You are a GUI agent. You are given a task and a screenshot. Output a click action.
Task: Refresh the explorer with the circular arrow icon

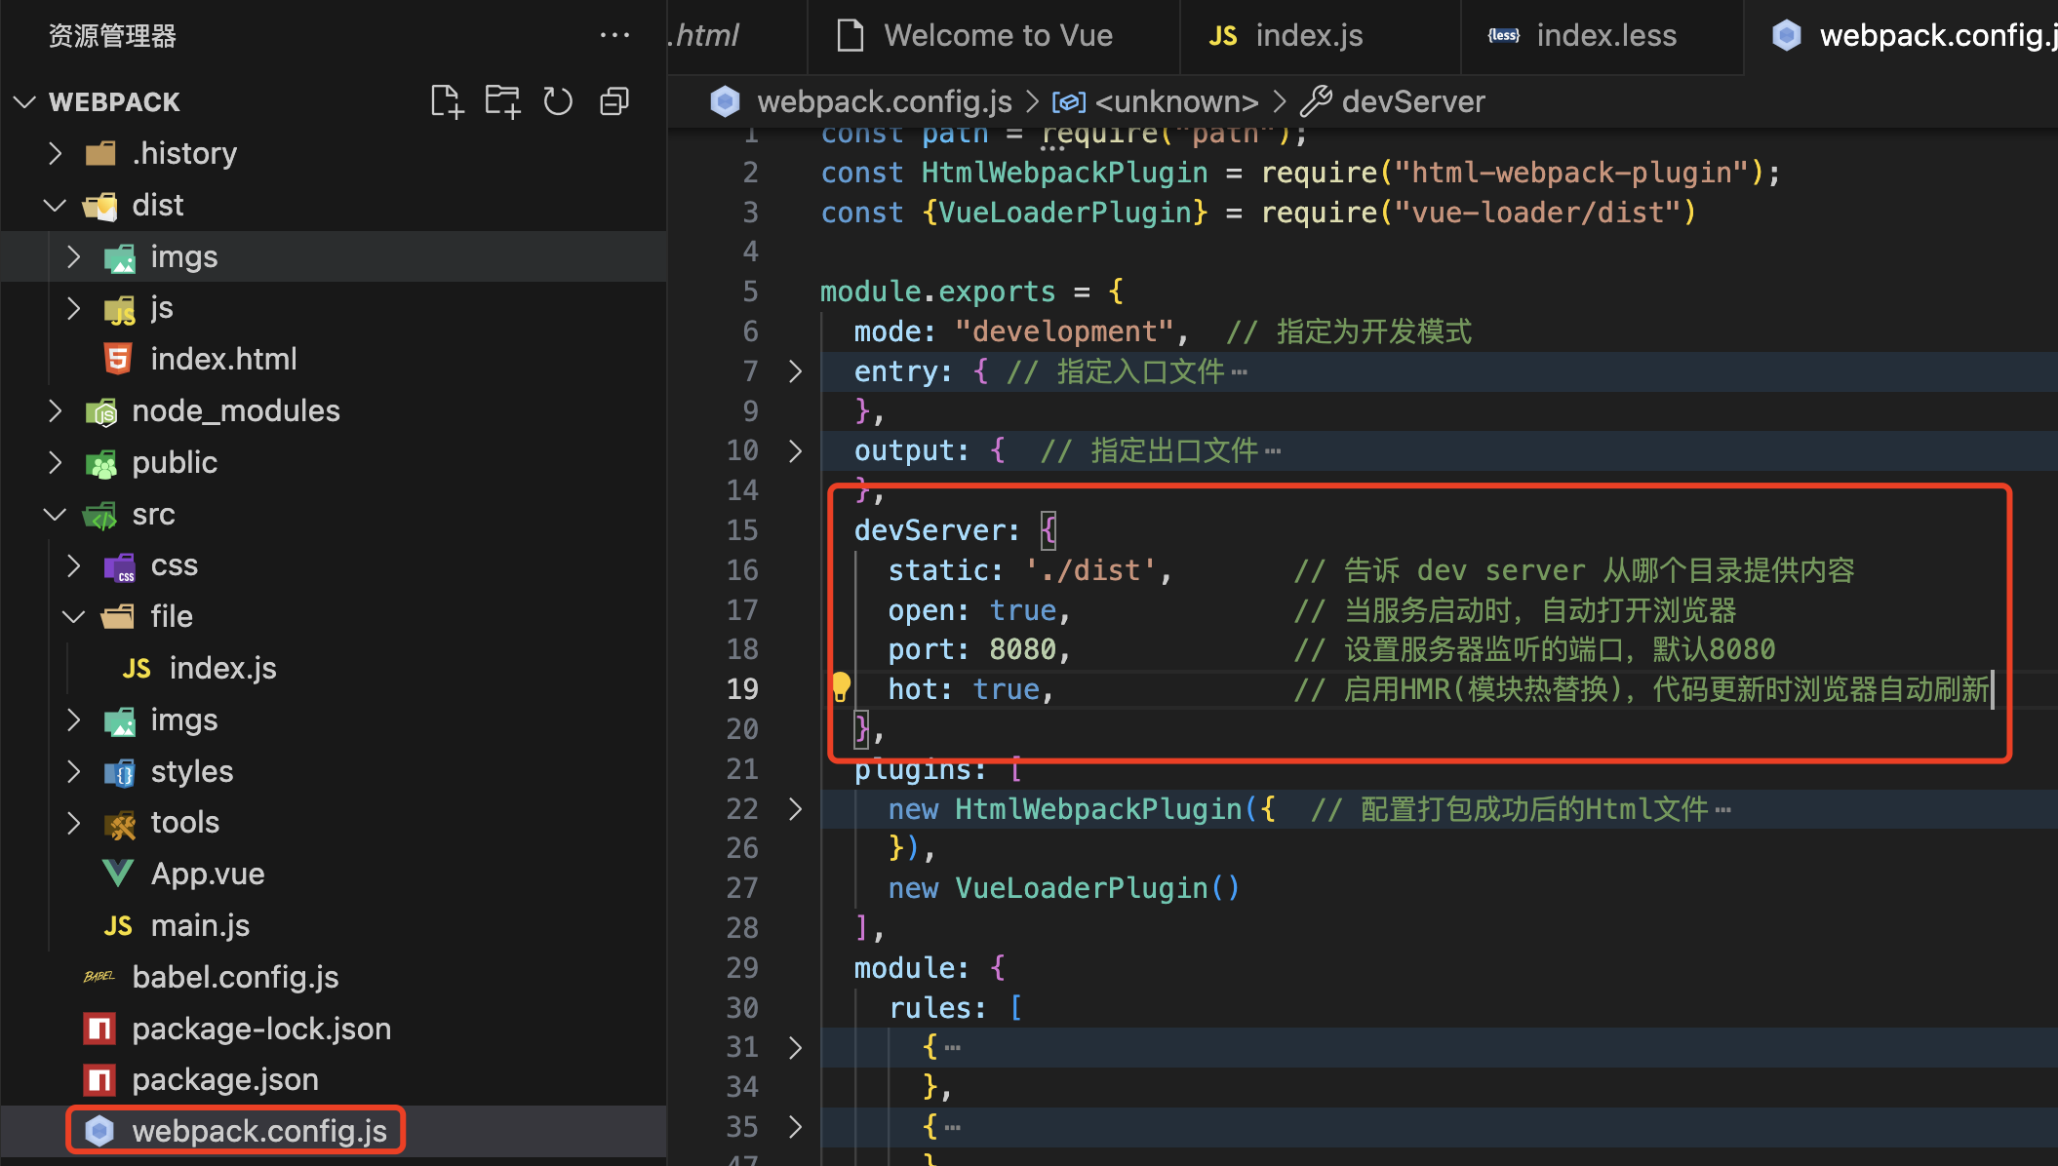(x=558, y=101)
